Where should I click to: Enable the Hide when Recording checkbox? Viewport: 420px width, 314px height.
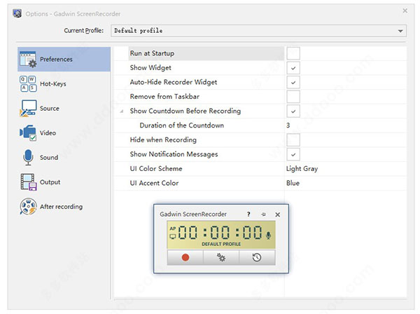coord(293,139)
